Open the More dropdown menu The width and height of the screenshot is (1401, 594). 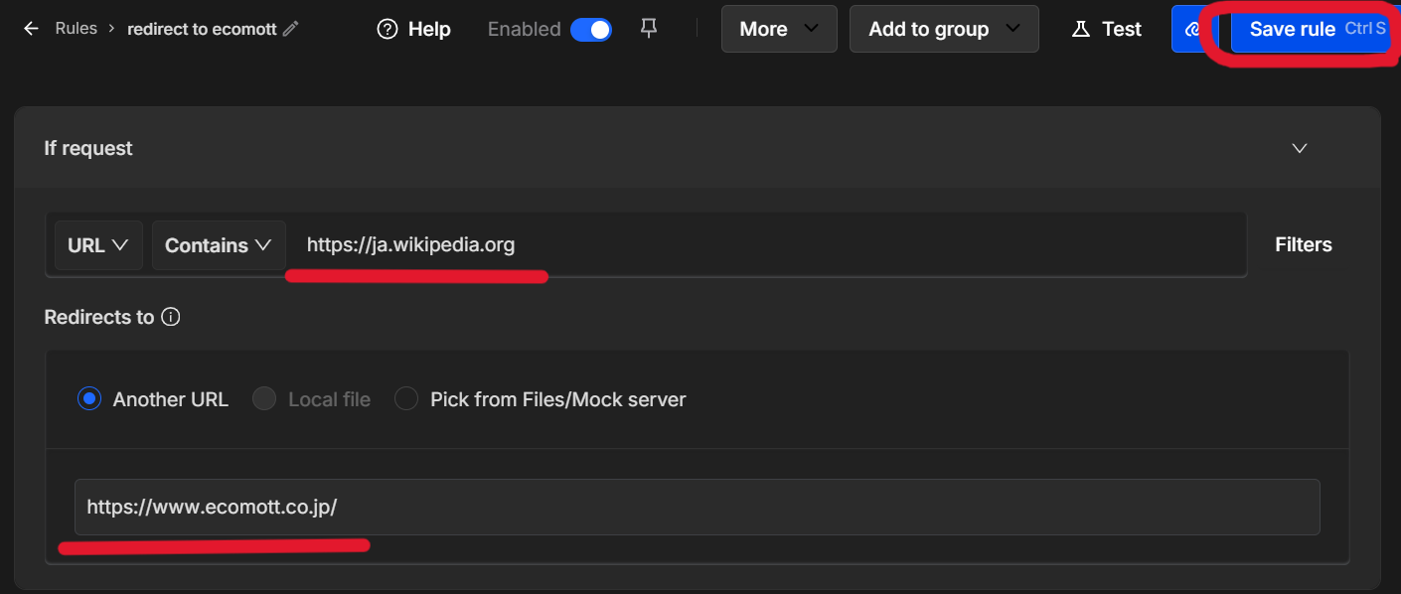(x=779, y=30)
